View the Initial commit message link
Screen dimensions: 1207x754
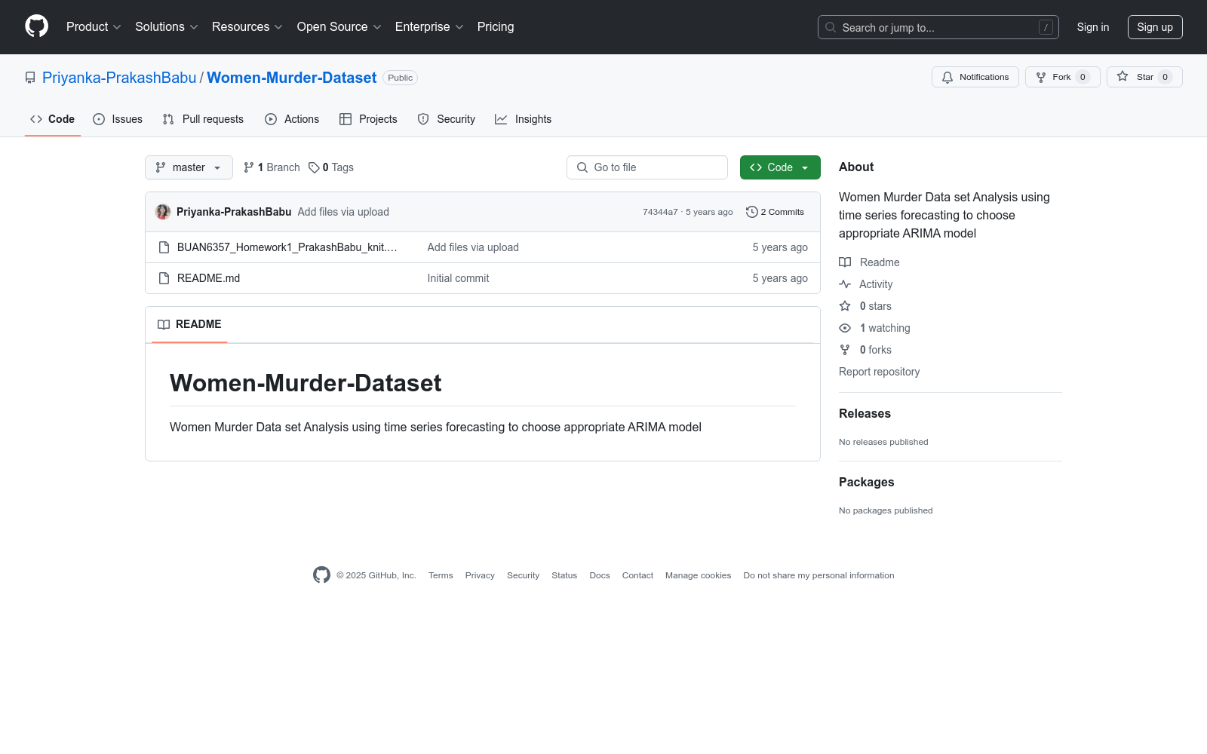coord(458,278)
